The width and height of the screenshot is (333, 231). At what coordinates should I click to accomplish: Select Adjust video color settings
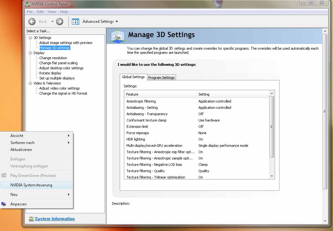point(60,88)
